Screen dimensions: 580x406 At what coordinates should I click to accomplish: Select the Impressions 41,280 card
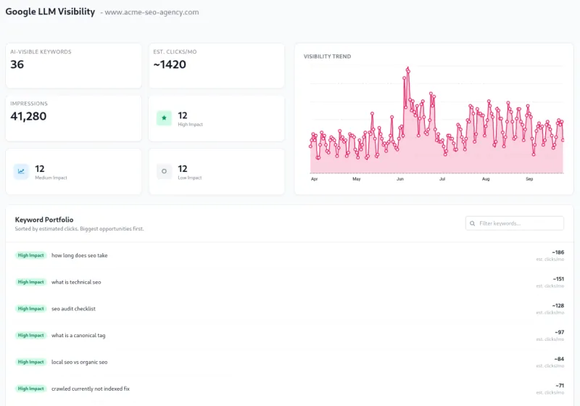click(74, 118)
